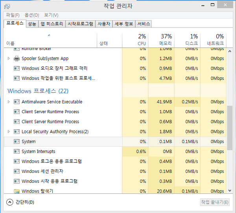
Task: Switch to the 성능 tab
Action: 32,24
